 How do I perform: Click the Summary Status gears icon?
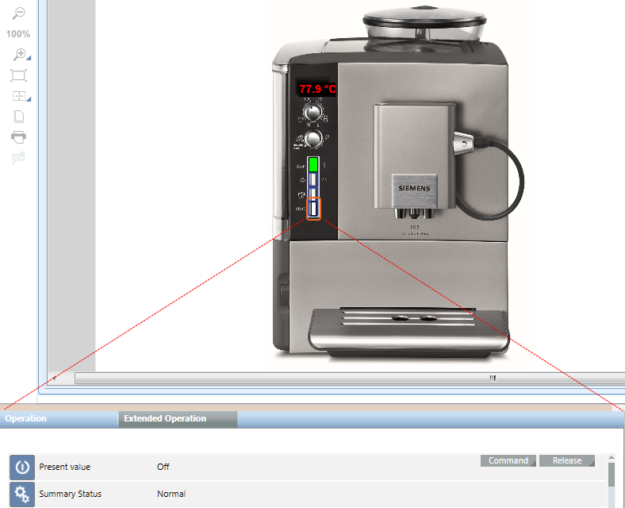[x=22, y=494]
